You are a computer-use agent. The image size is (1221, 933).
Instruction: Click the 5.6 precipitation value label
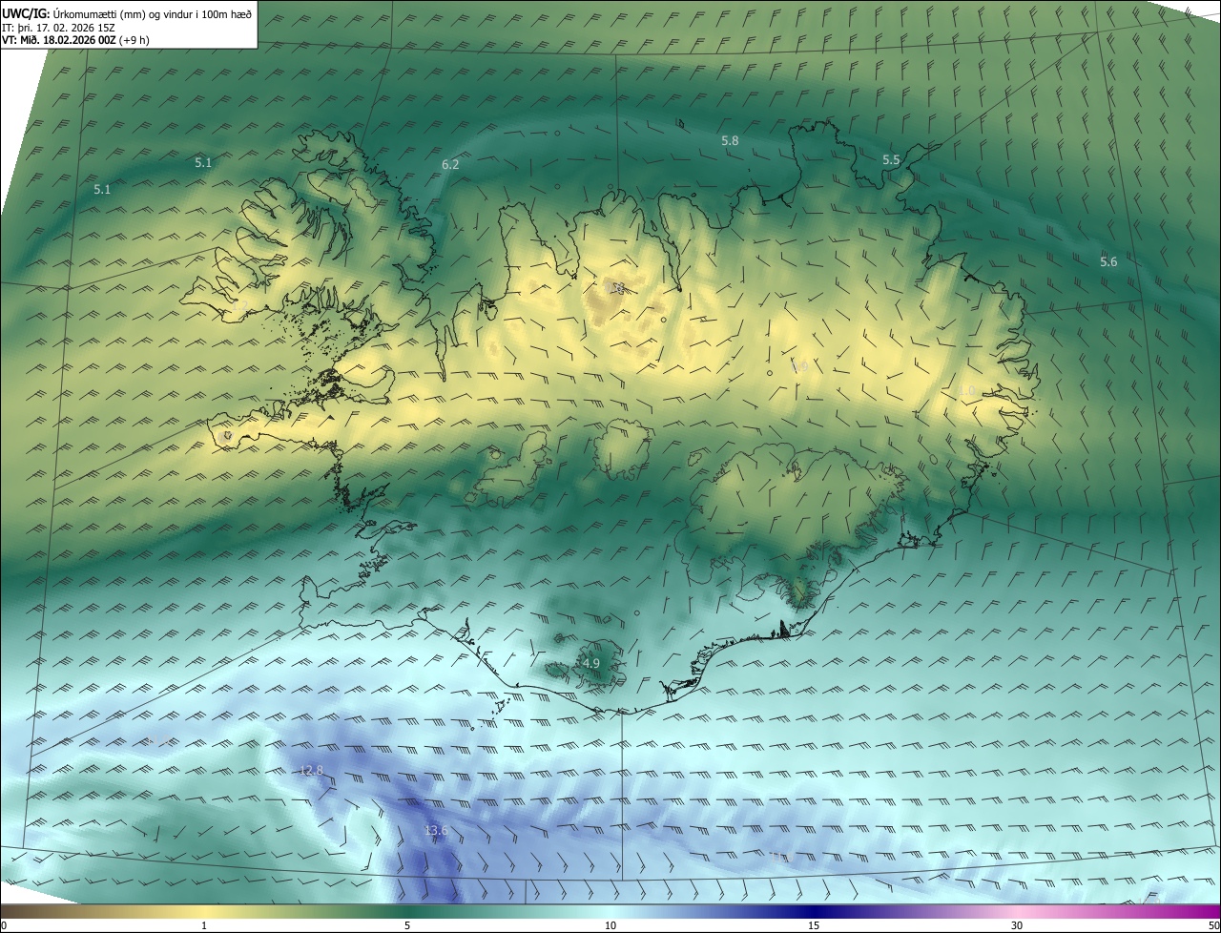[1108, 261]
